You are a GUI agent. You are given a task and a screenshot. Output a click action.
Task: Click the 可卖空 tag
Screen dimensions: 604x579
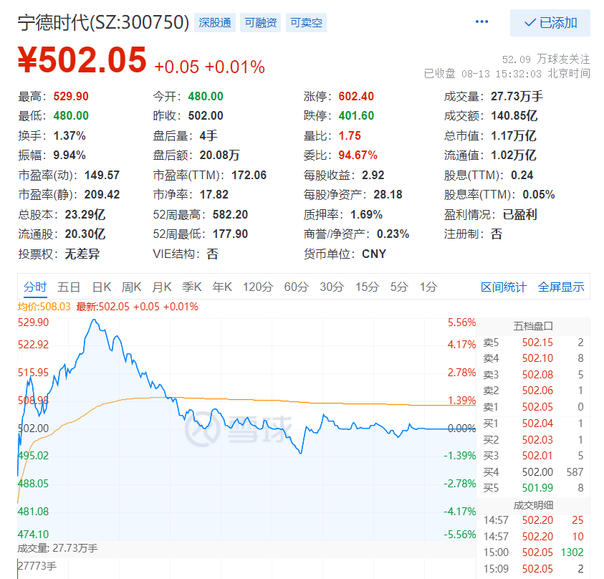point(306,23)
